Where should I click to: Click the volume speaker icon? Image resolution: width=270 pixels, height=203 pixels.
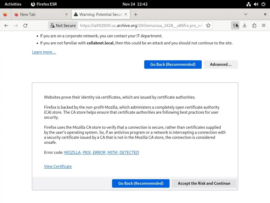coord(256,4)
